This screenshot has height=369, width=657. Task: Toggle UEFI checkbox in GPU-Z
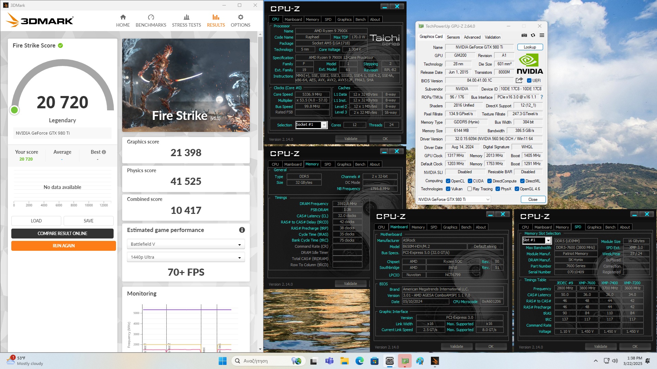(x=529, y=81)
